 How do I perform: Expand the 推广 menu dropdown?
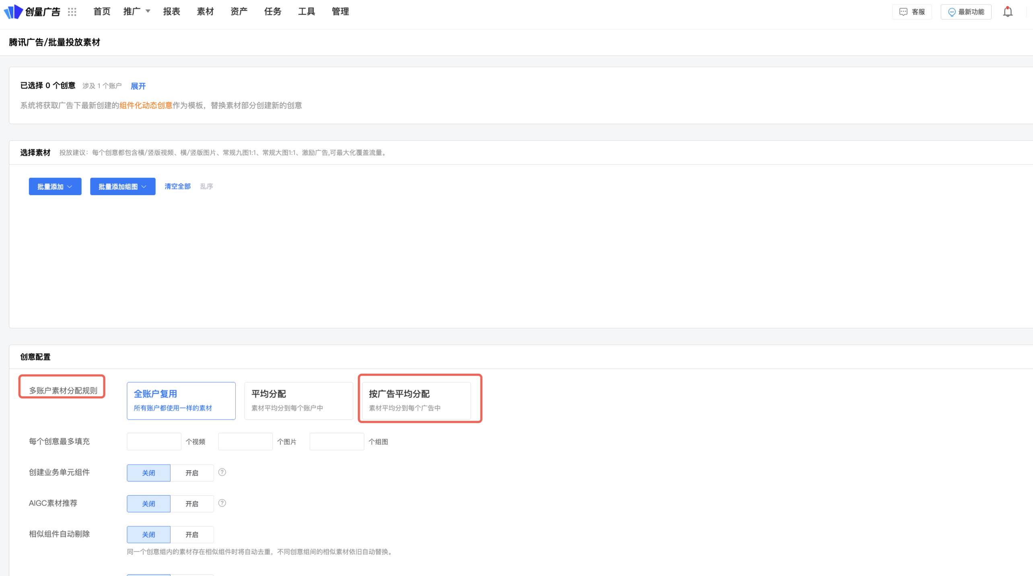click(x=137, y=12)
